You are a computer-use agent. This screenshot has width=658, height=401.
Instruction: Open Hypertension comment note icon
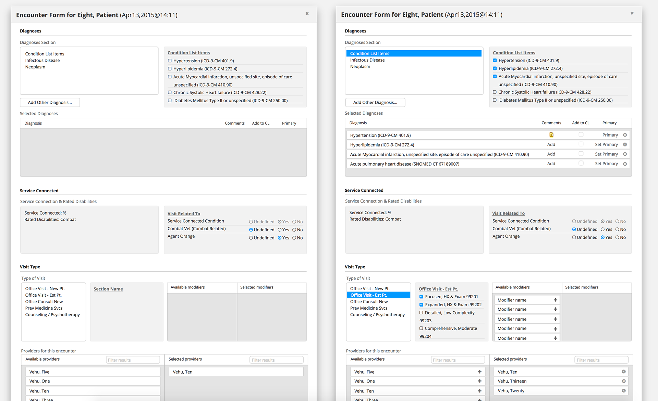point(551,135)
